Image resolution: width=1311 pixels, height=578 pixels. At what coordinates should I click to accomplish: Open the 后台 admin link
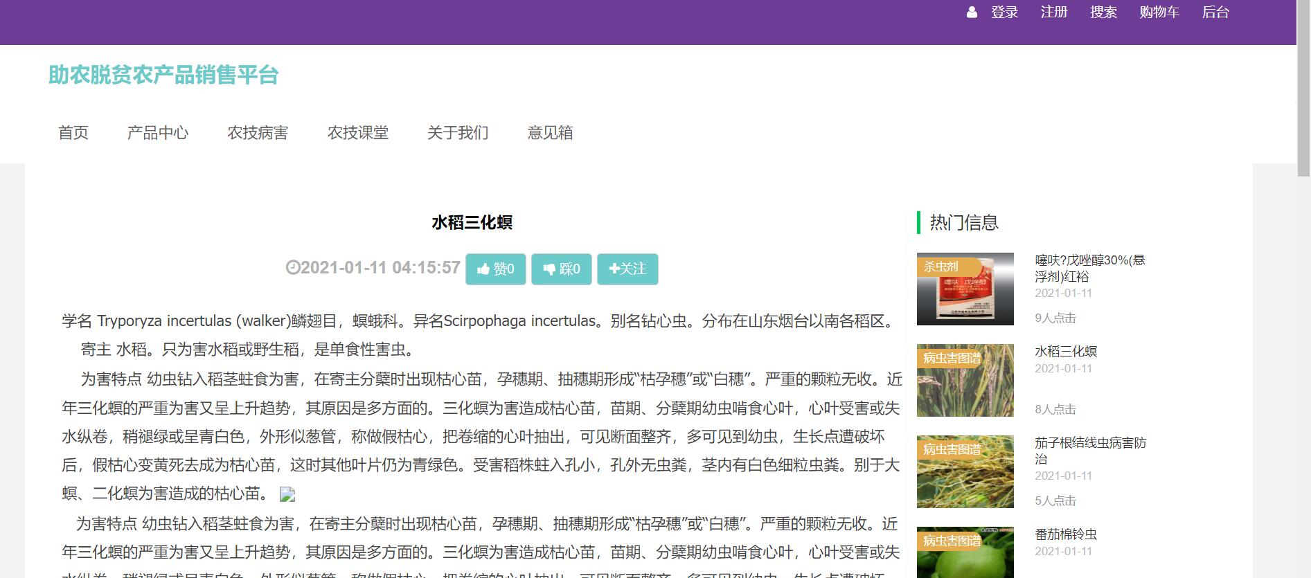click(x=1215, y=12)
